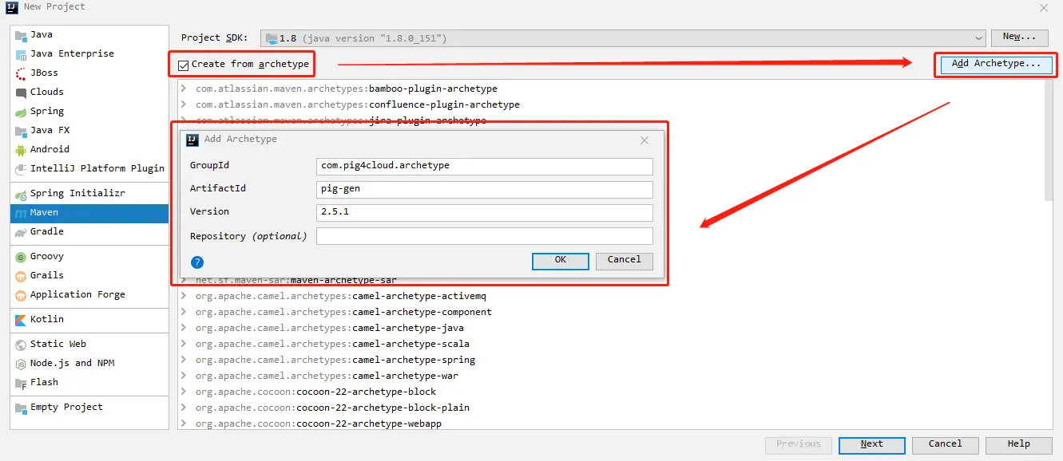Screen dimensions: 1063x461
Task: Select Gradle label in the sidebar
Action: [x=47, y=232]
